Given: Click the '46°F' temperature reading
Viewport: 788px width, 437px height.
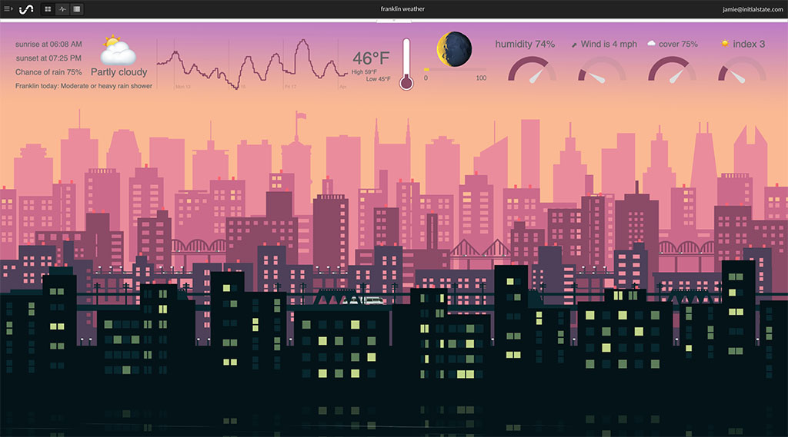Looking at the screenshot, I should [x=371, y=58].
